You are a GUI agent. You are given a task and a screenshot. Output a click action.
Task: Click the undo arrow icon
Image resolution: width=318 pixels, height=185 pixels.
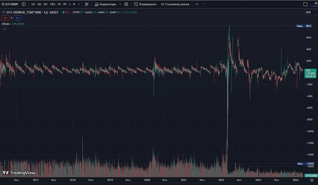pos(197,4)
